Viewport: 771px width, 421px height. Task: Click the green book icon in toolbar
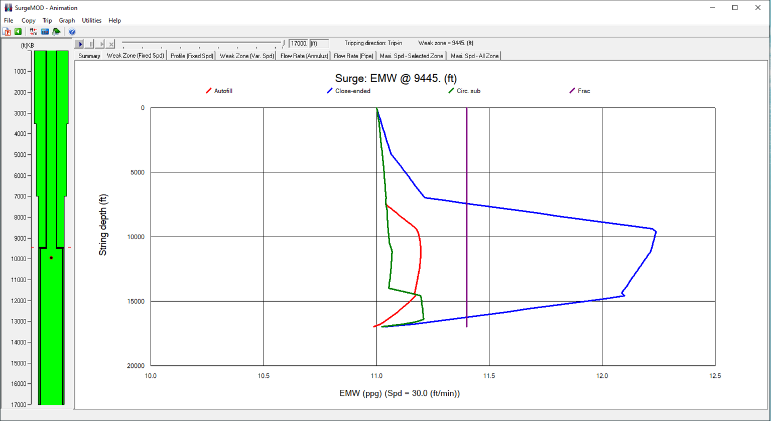point(57,32)
